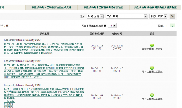Click creation date 2012-10-10 (11:36)

click(x=117, y=97)
